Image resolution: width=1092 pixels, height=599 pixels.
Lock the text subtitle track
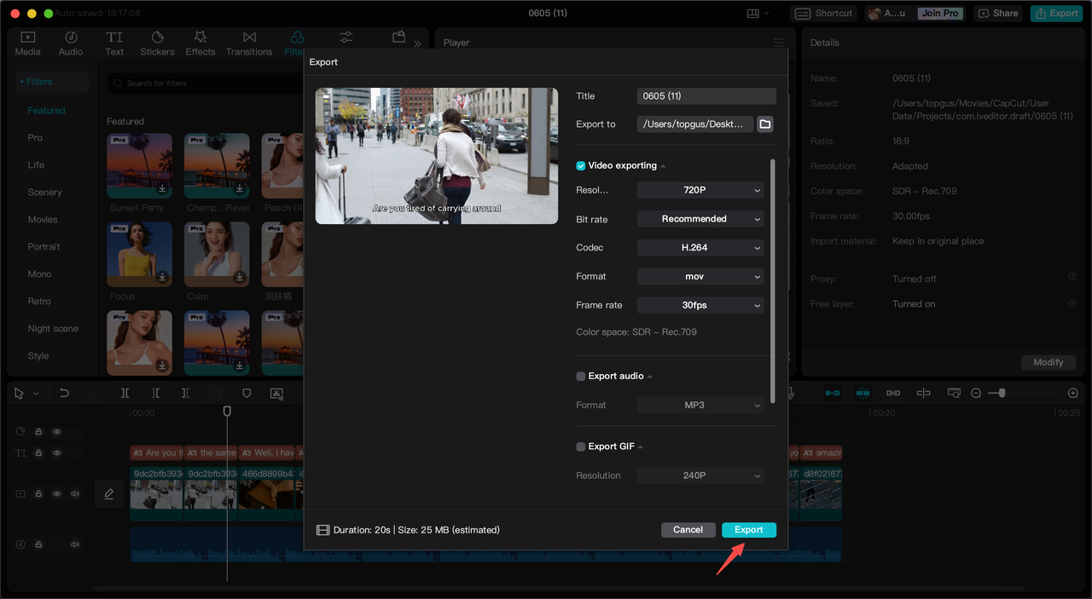pos(38,453)
